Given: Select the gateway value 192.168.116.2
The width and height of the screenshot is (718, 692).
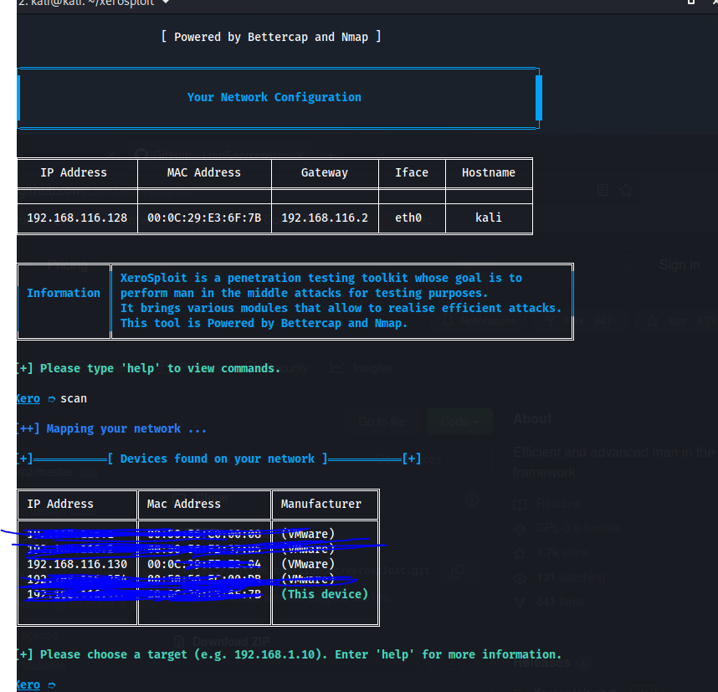Looking at the screenshot, I should [324, 218].
